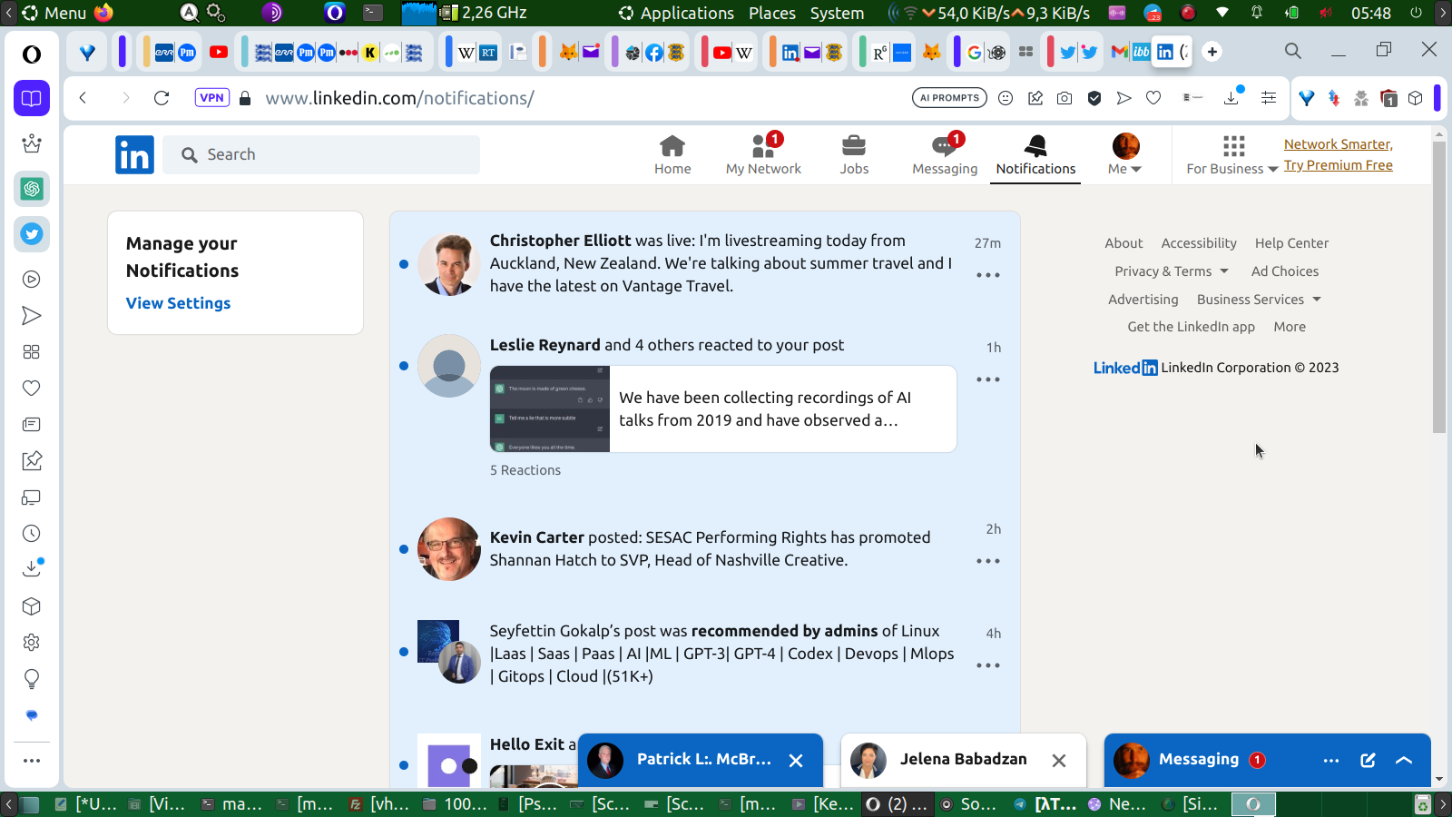The width and height of the screenshot is (1452, 817).
Task: Switch to the Wikipedia browser tab
Action: point(466,52)
